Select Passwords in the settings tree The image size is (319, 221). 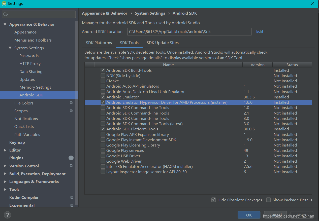coord(29,56)
